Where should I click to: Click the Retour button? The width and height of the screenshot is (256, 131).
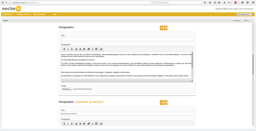246,20
